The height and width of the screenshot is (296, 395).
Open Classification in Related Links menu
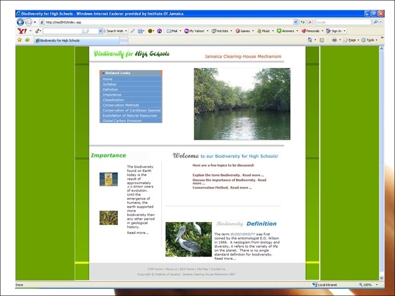pos(113,100)
